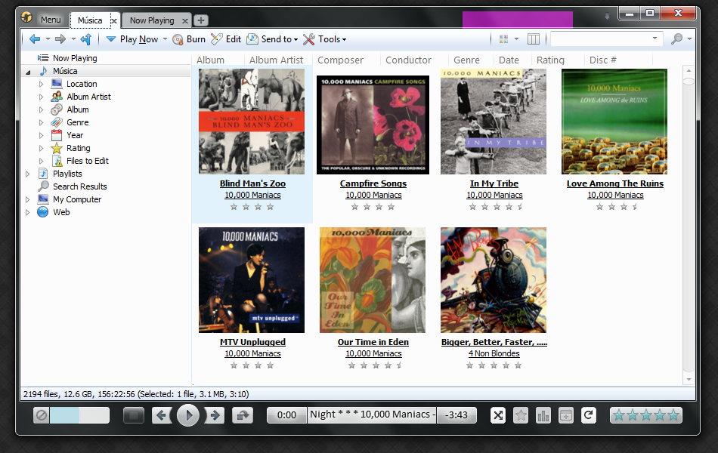The height and width of the screenshot is (453, 718).
Task: Stop playback with the Stop button
Action: (x=134, y=415)
